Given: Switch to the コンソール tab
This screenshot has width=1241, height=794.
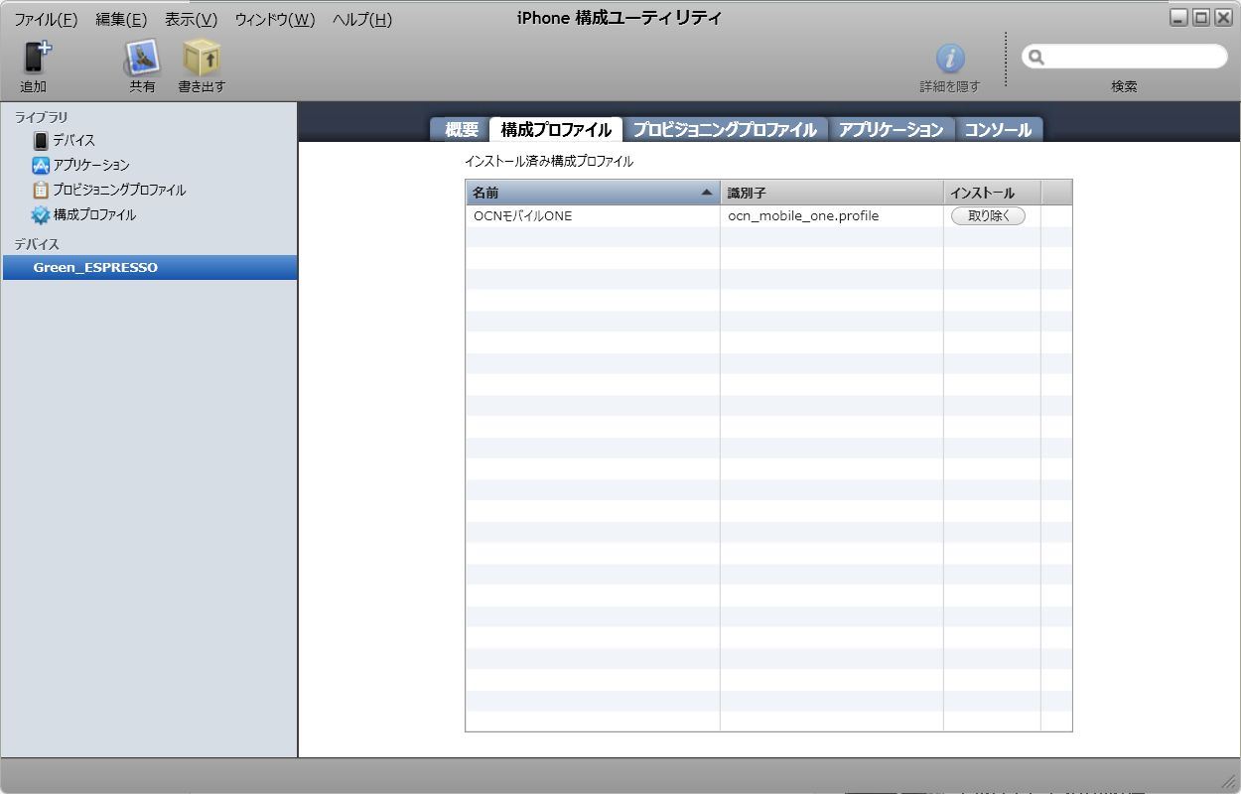Looking at the screenshot, I should [x=999, y=130].
